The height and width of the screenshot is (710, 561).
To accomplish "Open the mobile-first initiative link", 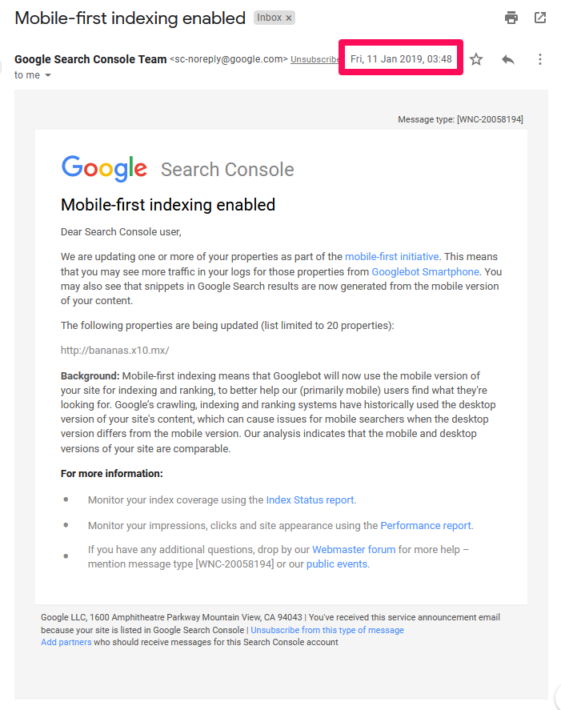I will [391, 256].
